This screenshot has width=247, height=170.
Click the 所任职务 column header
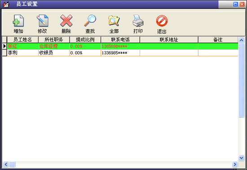click(54, 39)
